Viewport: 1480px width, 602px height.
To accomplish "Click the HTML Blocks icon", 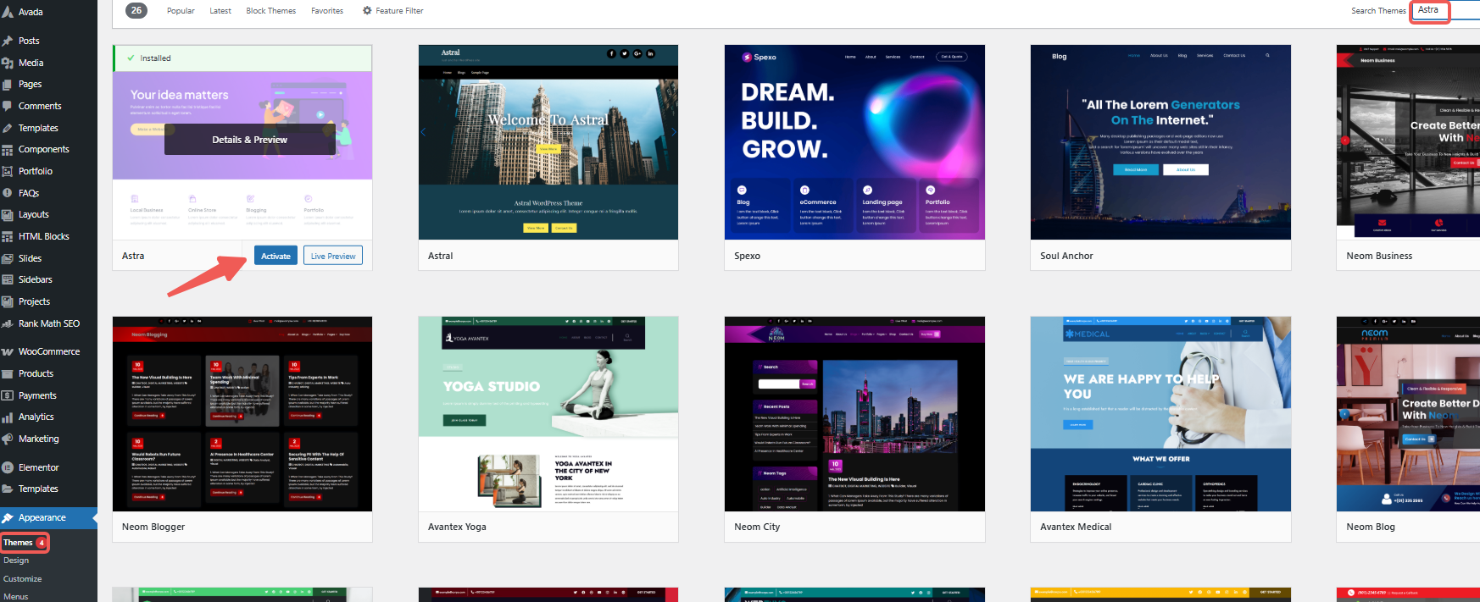I will [7, 236].
